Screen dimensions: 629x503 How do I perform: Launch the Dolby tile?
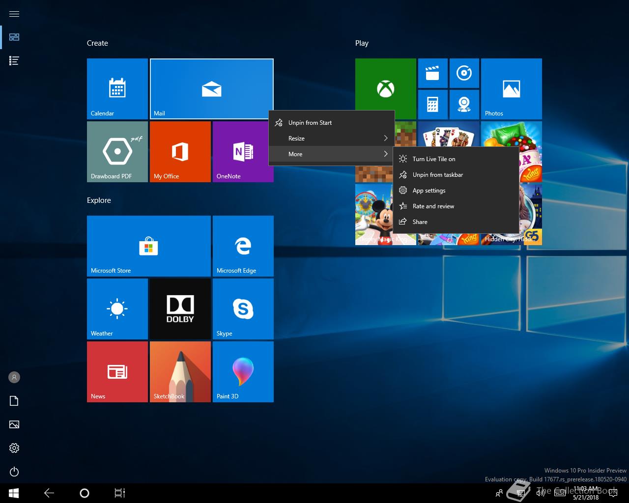coord(180,309)
